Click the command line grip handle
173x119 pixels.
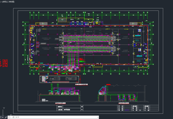[1, 117]
